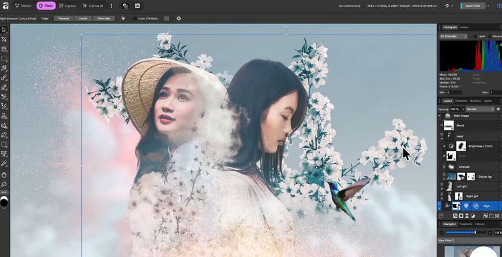Open the Canva AI studio tab
The image size is (502, 257).
[93, 6]
